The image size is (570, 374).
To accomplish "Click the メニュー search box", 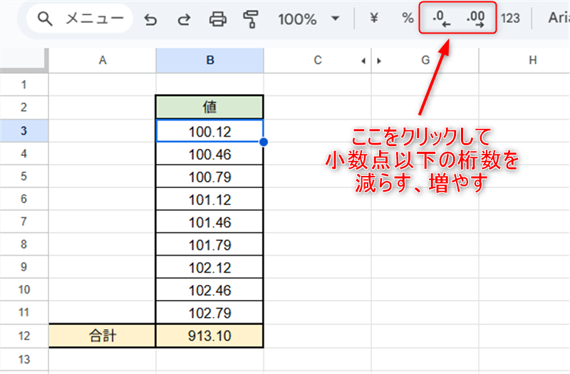I will [80, 19].
